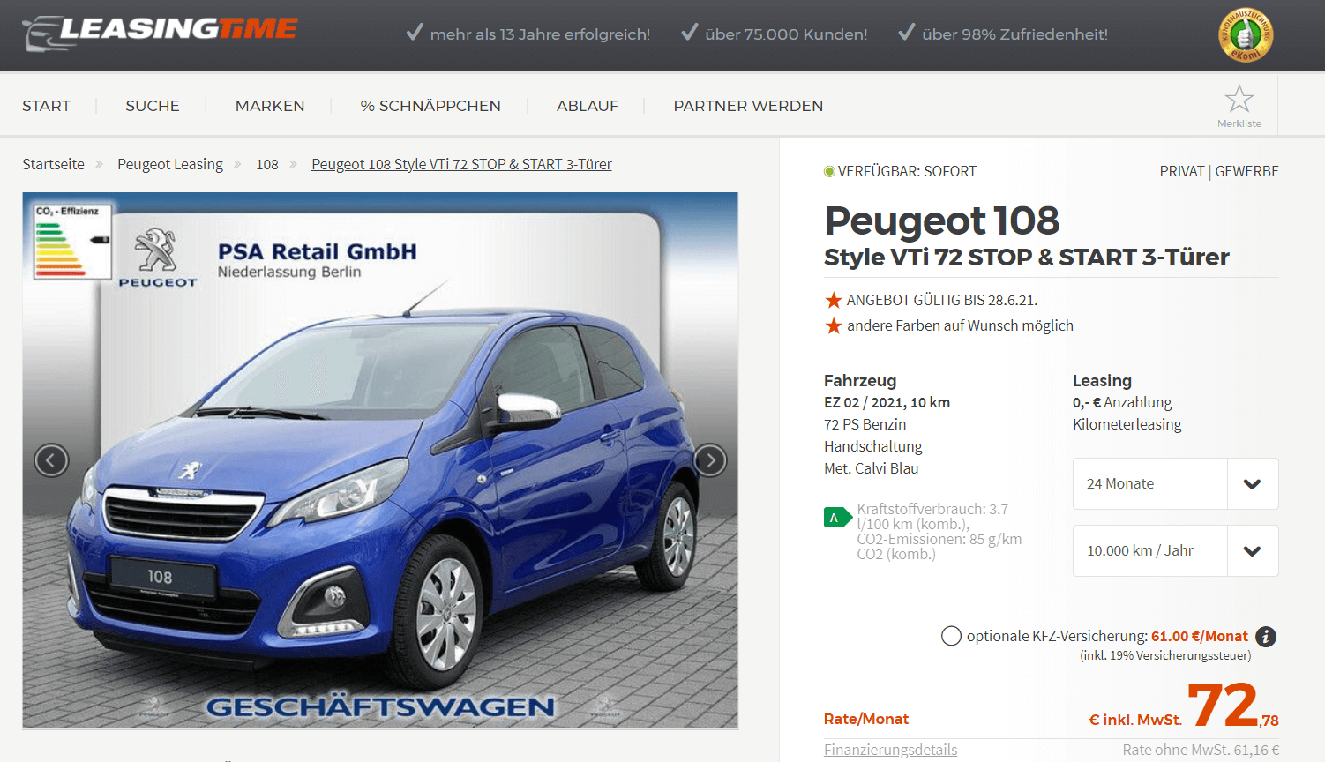Click the monthly rate 72,78
1325x762 pixels.
1233,706
